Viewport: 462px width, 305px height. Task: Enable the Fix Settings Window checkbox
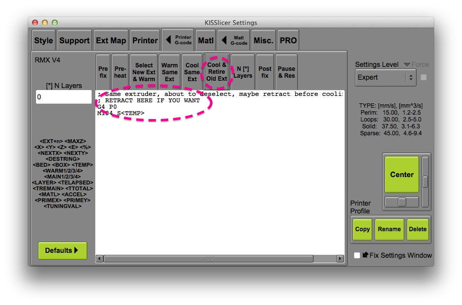(x=357, y=255)
